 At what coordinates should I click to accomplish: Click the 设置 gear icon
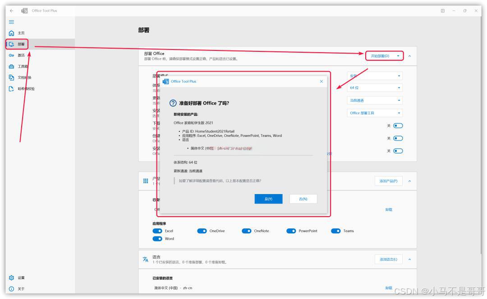click(x=11, y=277)
